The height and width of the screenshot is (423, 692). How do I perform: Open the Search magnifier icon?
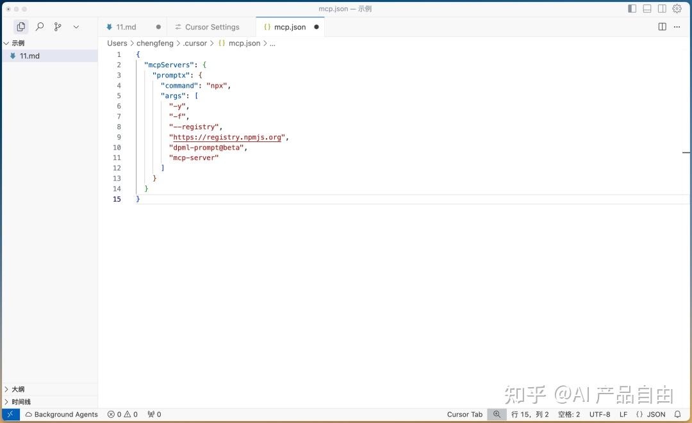40,27
